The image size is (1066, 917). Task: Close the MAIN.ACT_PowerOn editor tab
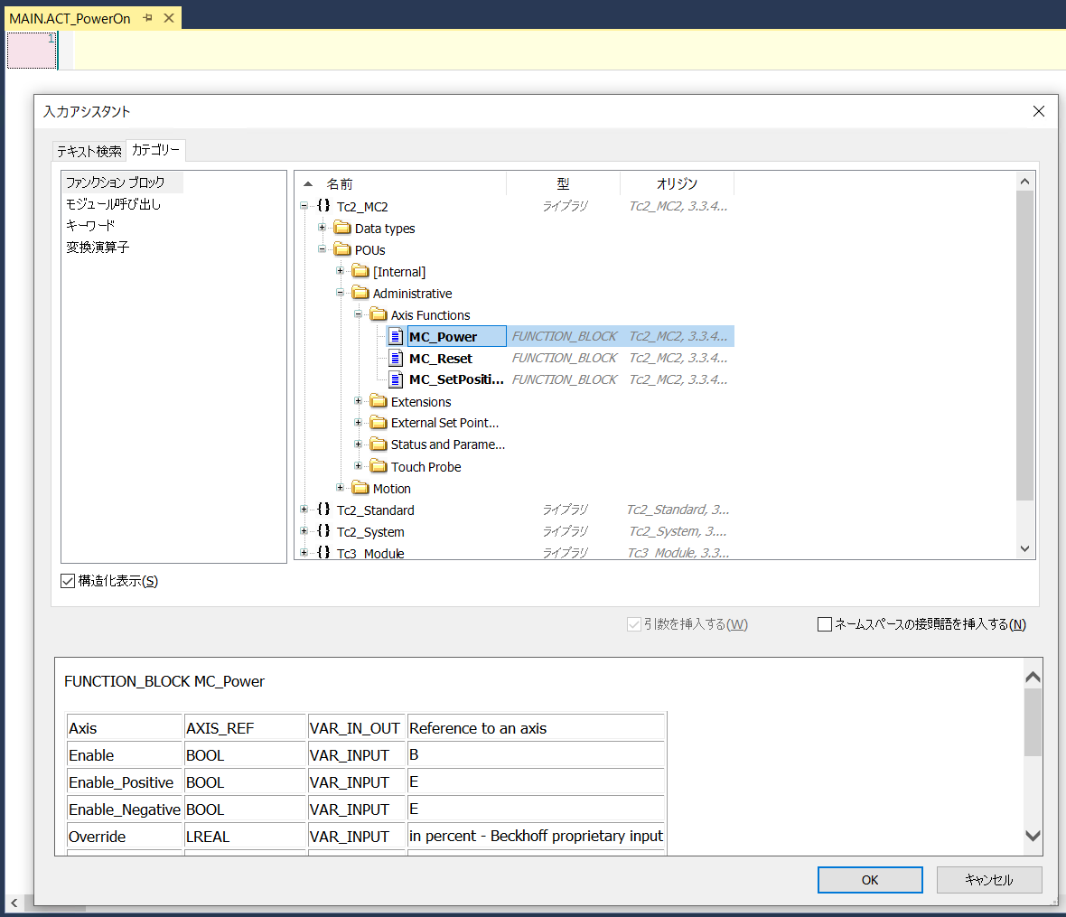169,18
